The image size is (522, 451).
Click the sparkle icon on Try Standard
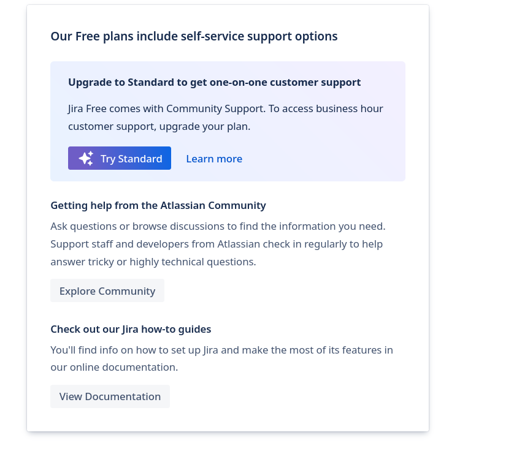[86, 158]
